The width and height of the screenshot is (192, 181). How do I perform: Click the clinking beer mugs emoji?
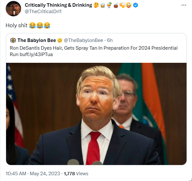coord(122,5)
